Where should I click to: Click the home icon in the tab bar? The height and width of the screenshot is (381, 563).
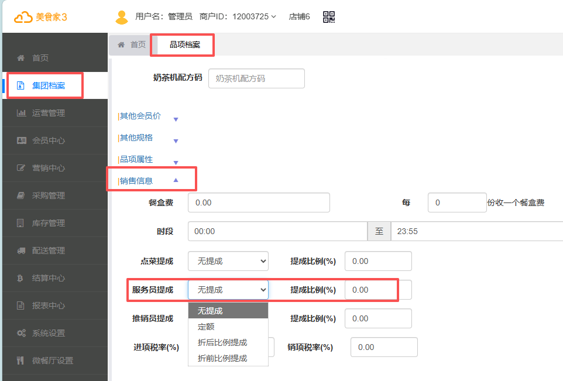coord(121,44)
